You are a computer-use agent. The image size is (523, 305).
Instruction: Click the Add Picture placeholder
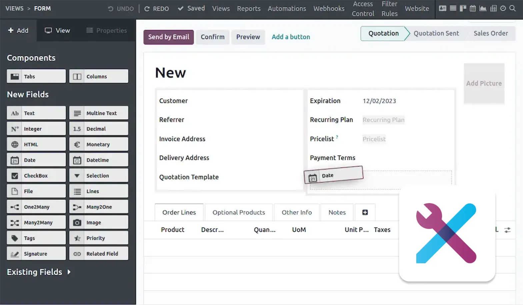484,83
